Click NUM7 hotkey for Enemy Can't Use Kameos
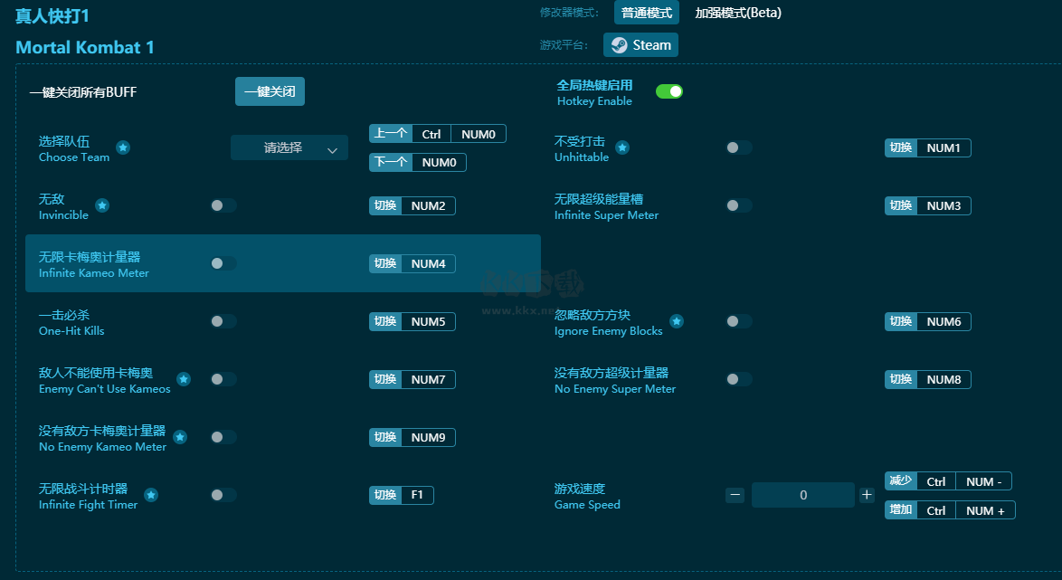This screenshot has width=1062, height=580. [x=412, y=379]
